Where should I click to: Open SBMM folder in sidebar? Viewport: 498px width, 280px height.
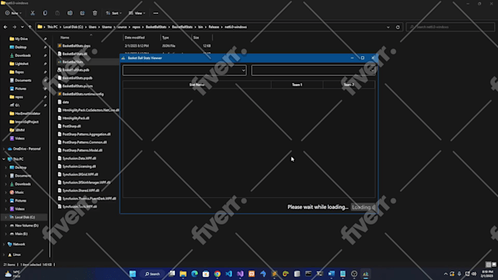click(x=20, y=130)
